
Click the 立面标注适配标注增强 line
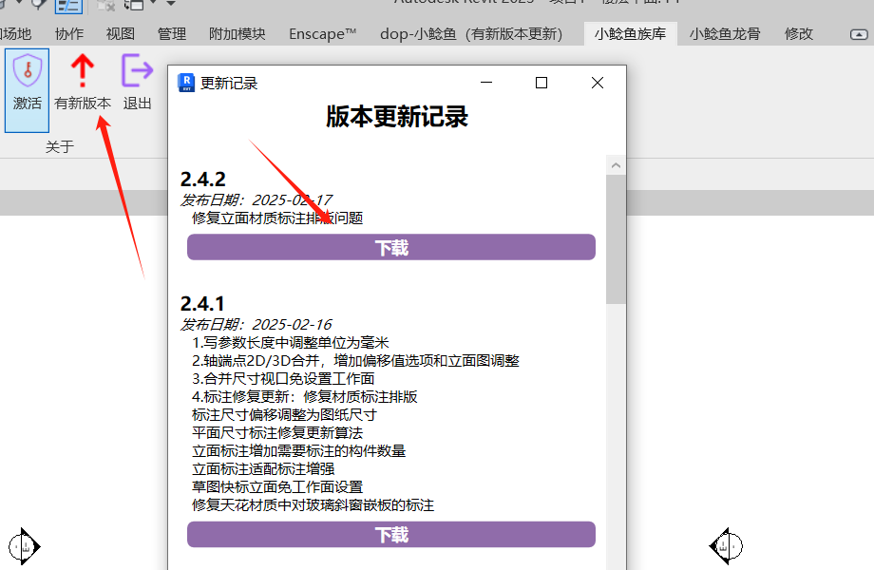(x=263, y=468)
